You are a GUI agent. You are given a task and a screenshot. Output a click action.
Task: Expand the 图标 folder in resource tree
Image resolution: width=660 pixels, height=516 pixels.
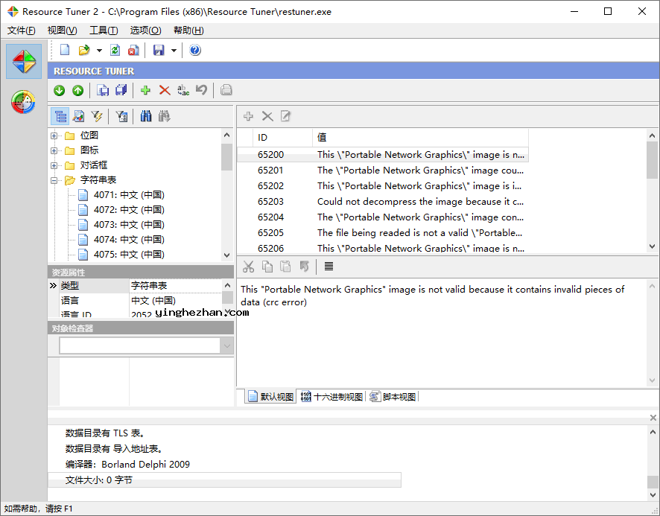(54, 150)
